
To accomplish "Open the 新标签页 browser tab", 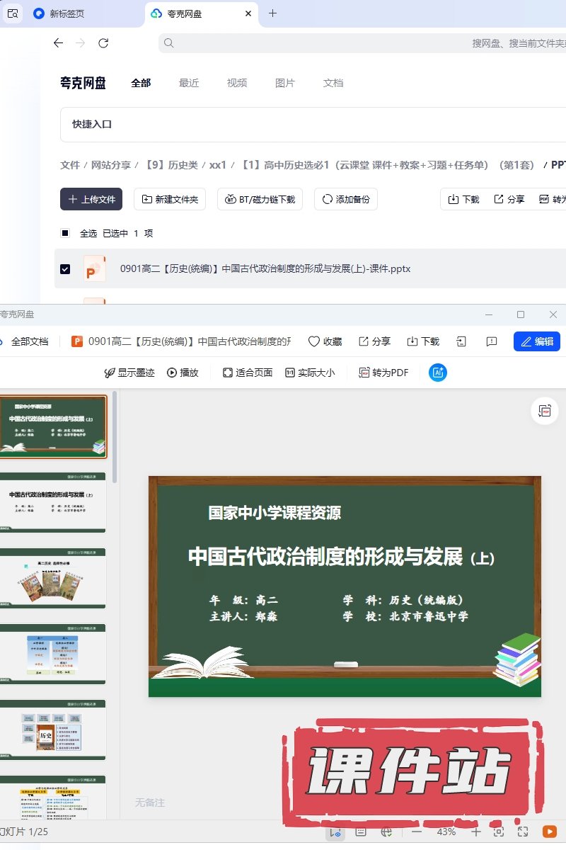I will (x=67, y=13).
